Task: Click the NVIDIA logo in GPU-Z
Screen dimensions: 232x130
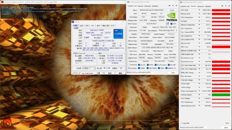Action: click(x=172, y=17)
